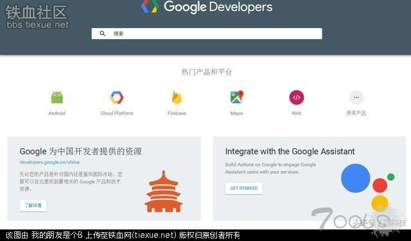Show all products via ellipsis icon
The image size is (411, 241).
(356, 97)
